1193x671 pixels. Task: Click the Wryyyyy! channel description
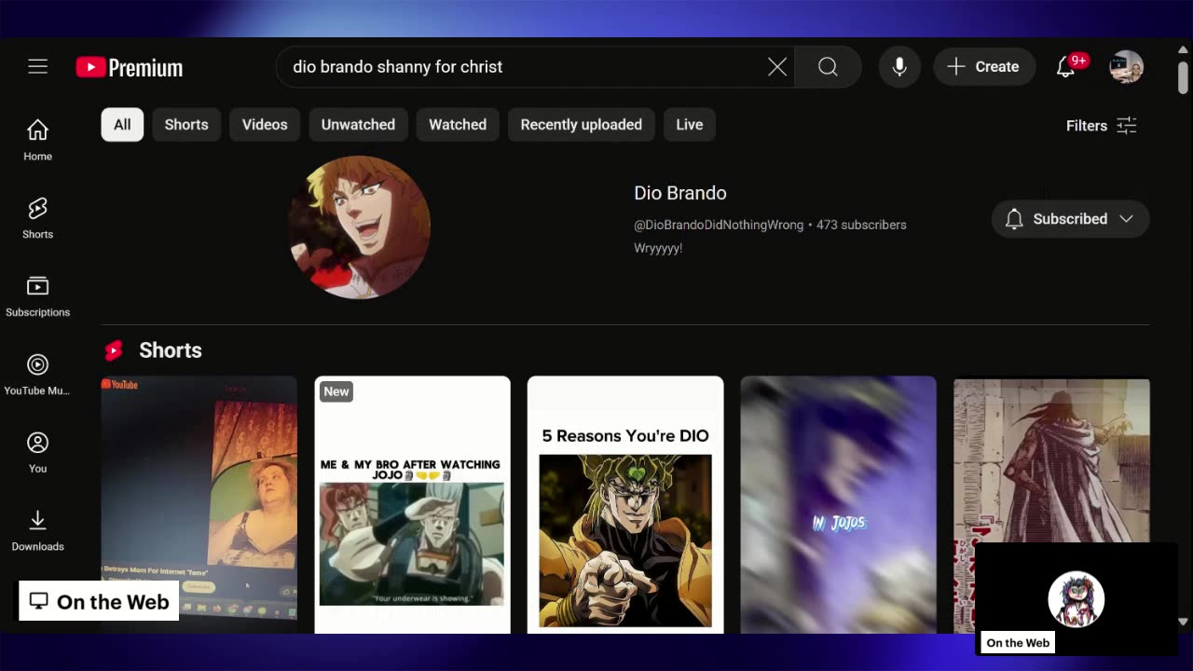[658, 249]
